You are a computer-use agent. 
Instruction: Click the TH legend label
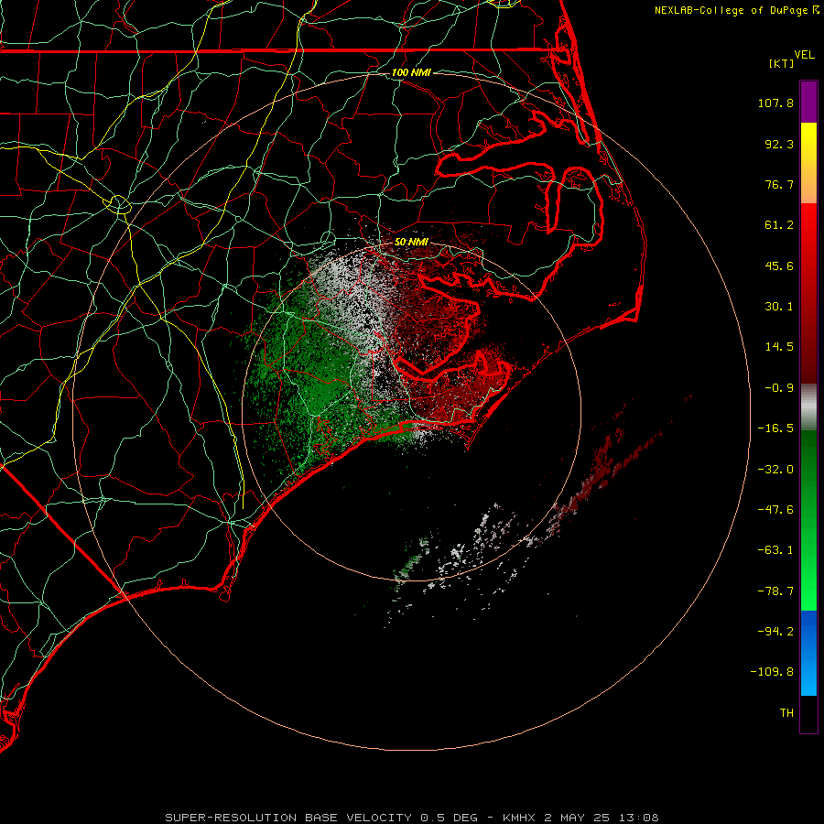(x=786, y=713)
